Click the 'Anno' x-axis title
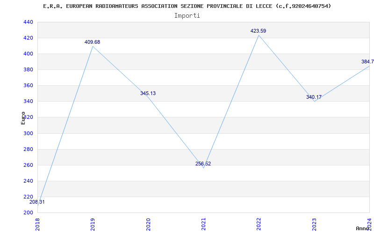This screenshot has width=374, height=233. pos(362,228)
